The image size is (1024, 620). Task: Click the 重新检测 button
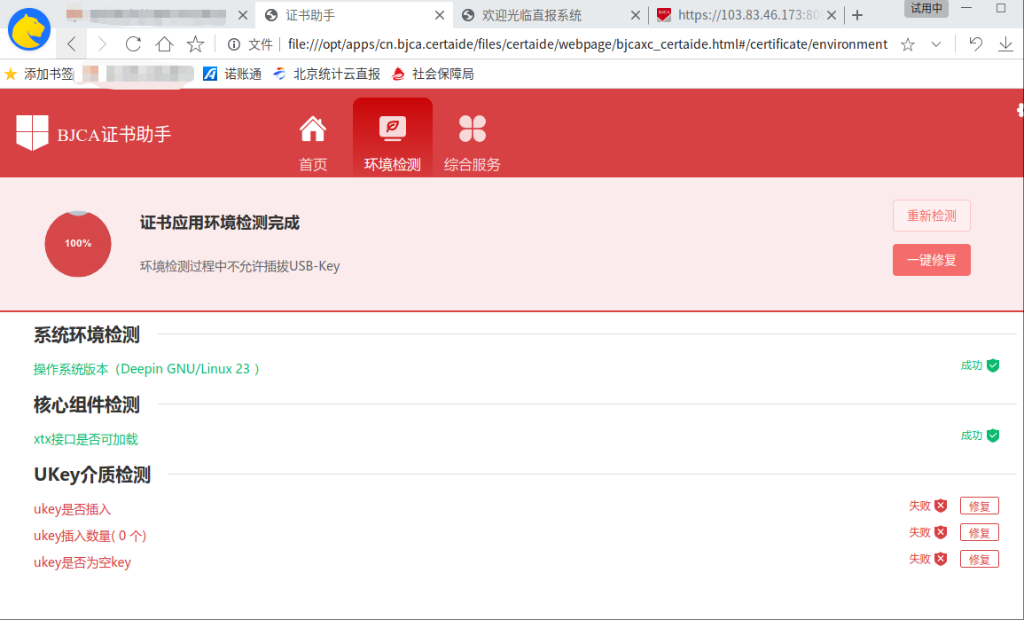pyautogui.click(x=931, y=216)
